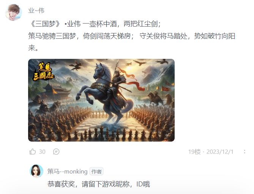
Task: Click the poem title 《三国梦》
Action: point(44,24)
